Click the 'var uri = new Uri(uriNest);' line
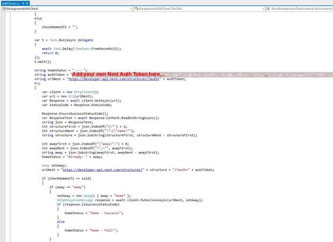 tap(67, 96)
